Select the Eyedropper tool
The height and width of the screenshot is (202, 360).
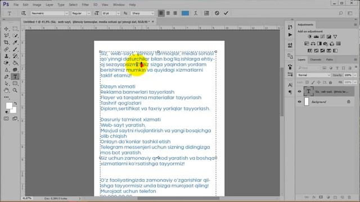15,43
